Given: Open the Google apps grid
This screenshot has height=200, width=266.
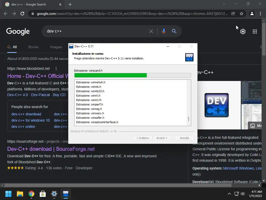Looking at the screenshot, I should click(255, 32).
